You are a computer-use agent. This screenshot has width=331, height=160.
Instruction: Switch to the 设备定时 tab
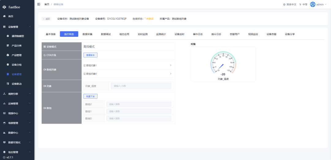coord(179,34)
